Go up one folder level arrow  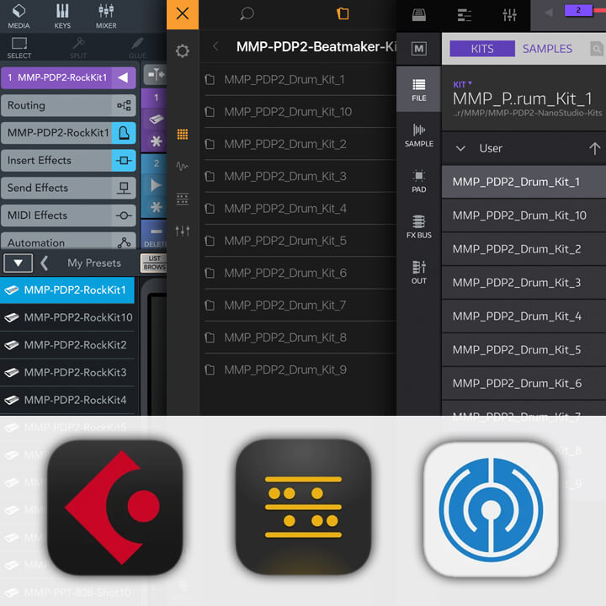coord(594,148)
